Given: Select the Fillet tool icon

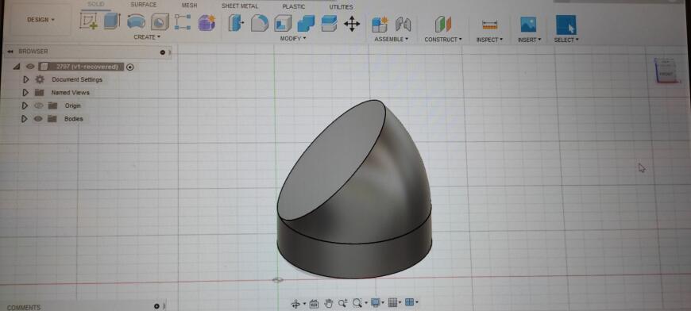Looking at the screenshot, I should coord(260,23).
